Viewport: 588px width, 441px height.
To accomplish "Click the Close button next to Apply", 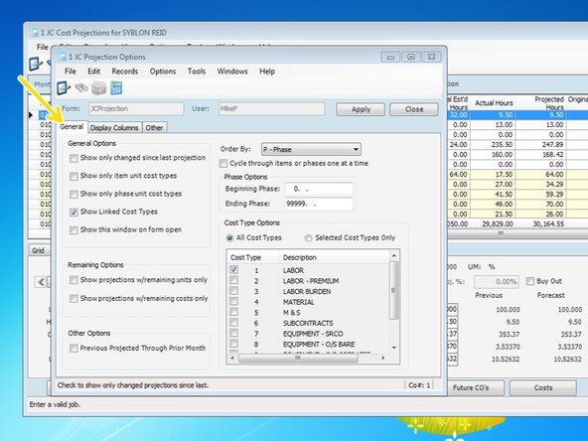I will [x=414, y=109].
